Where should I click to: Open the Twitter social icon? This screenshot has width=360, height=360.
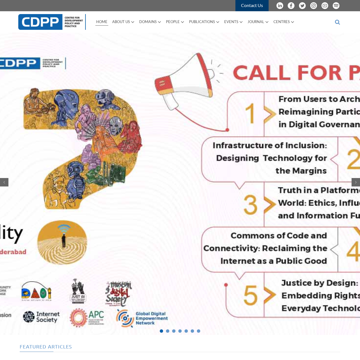point(302,6)
